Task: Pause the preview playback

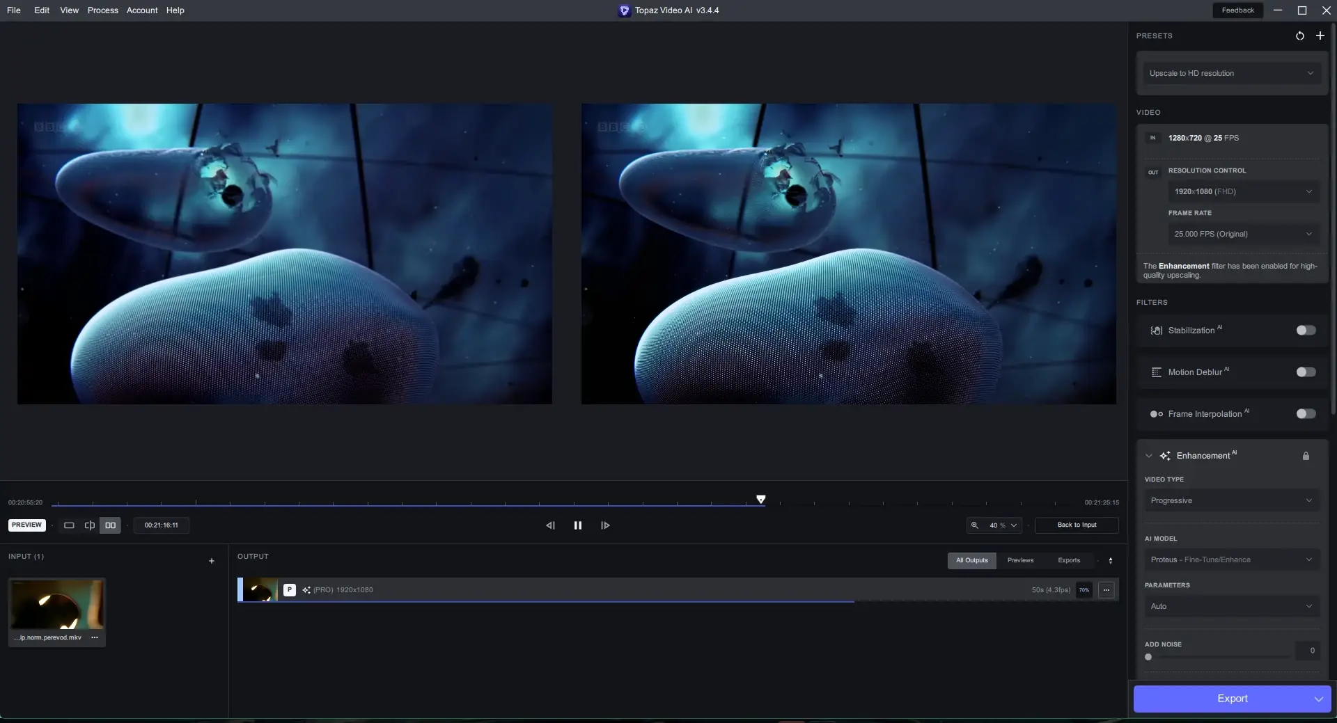Action: click(x=577, y=525)
